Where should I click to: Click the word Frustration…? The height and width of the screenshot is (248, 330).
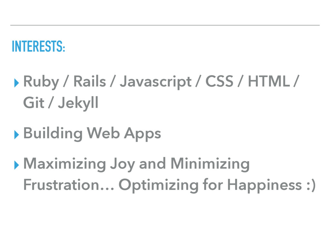[x=69, y=185]
